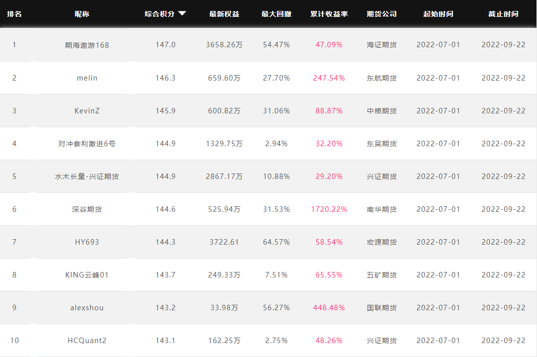Click the company 国联期货
This screenshot has height=357, width=537.
382,308
